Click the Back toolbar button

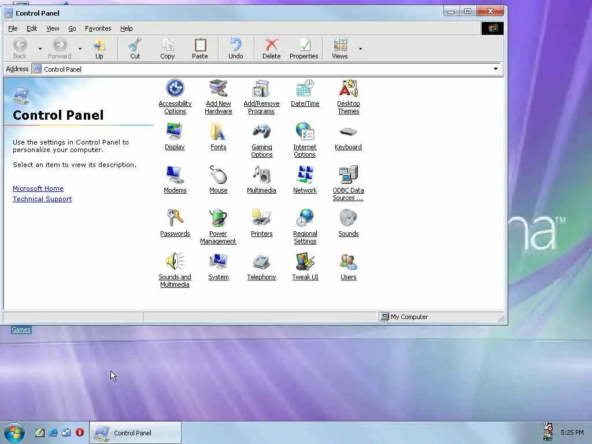coord(20,49)
